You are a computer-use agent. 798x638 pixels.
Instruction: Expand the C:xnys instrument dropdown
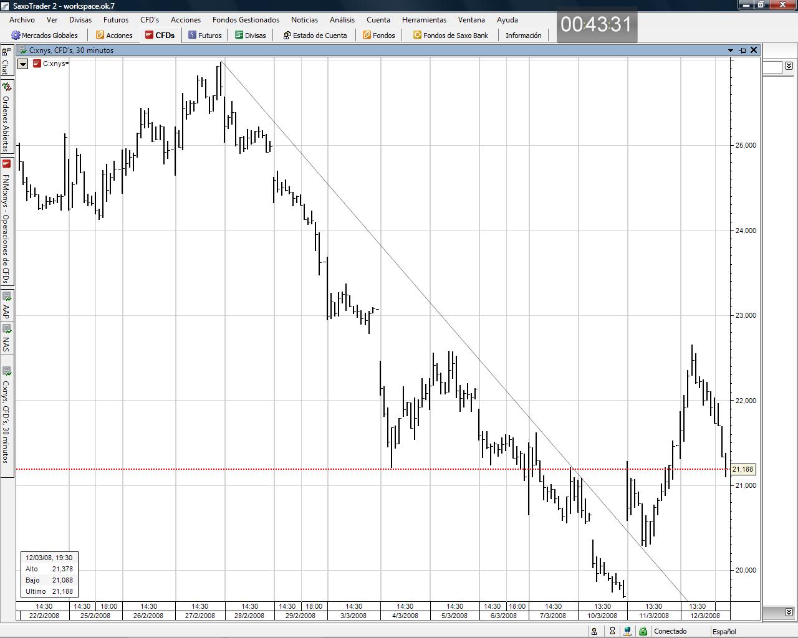(67, 64)
